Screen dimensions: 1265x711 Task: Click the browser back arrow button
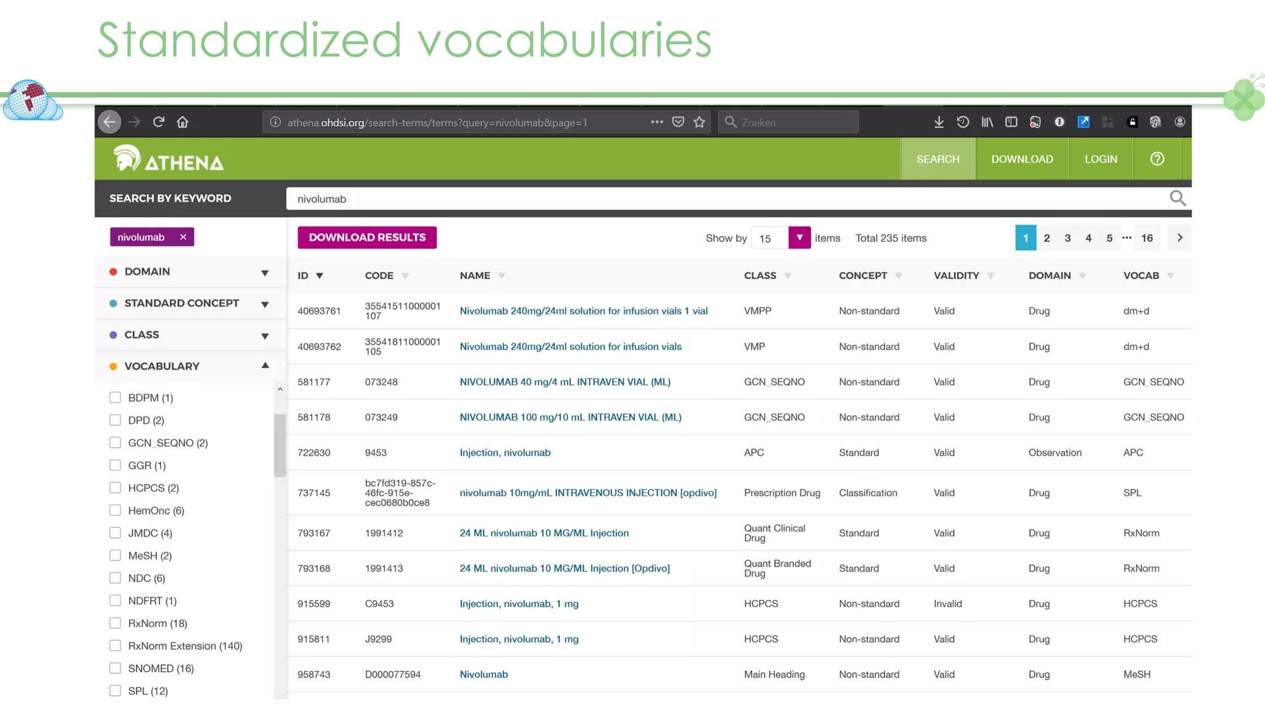pos(109,122)
